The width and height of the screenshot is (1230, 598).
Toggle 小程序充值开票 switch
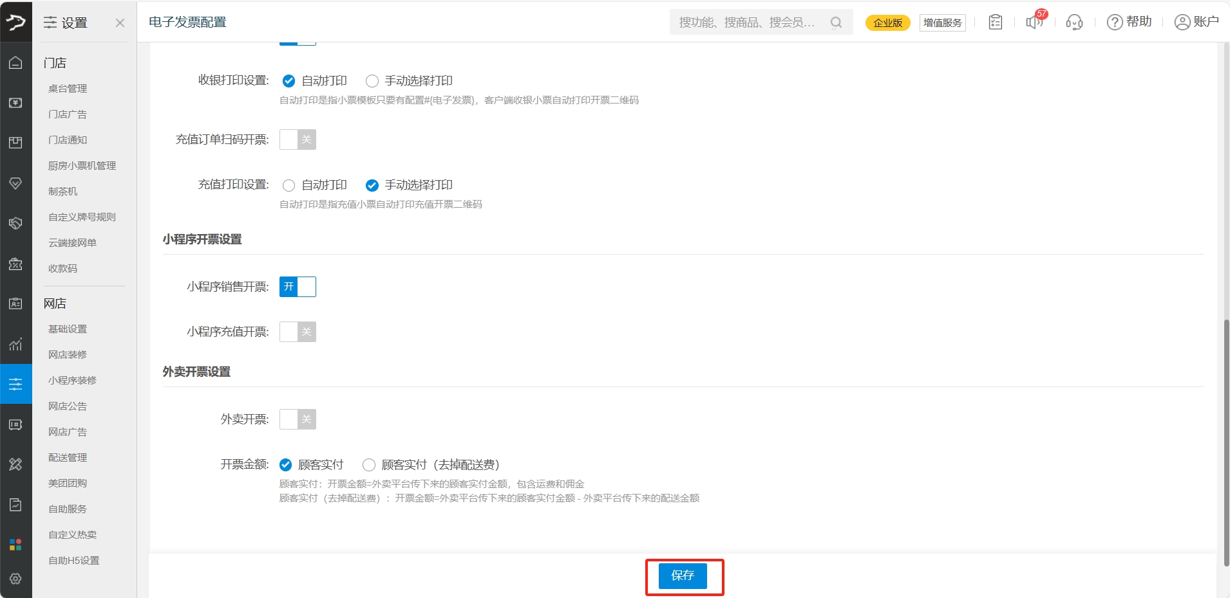[x=298, y=332]
